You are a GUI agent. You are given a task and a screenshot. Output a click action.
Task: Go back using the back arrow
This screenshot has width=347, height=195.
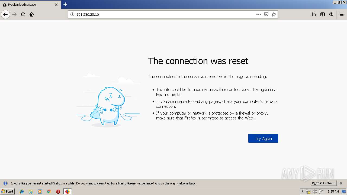[5, 14]
